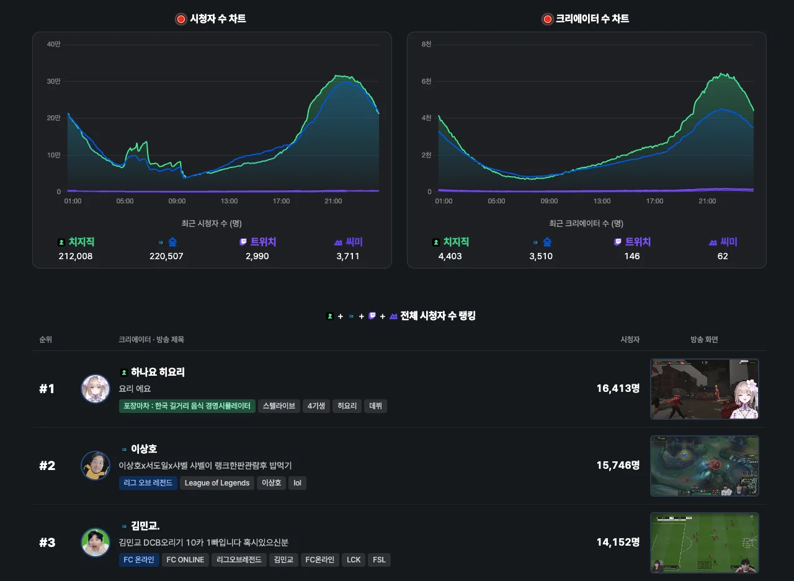This screenshot has width=794, height=581.
Task: Click the platform icon before 하나요 히요리's name
Action: 123,373
